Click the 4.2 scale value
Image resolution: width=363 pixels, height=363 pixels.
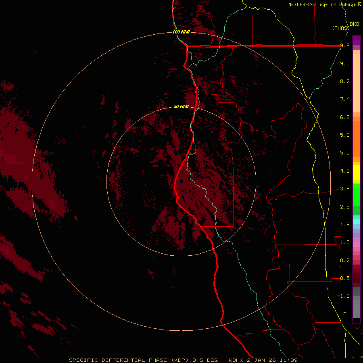point(345,171)
